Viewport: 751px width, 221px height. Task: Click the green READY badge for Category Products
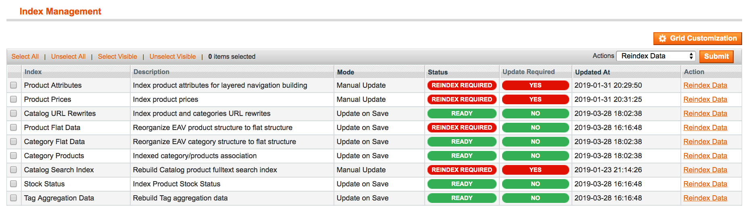(x=462, y=156)
